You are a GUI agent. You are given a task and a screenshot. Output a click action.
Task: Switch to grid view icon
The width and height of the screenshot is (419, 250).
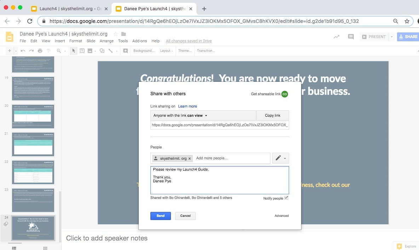(x=45, y=248)
